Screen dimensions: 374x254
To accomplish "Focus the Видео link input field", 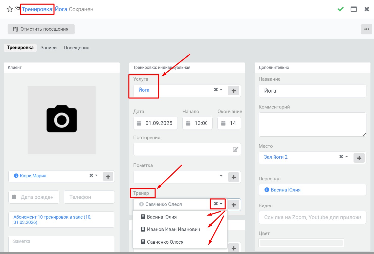I will click(x=312, y=217).
